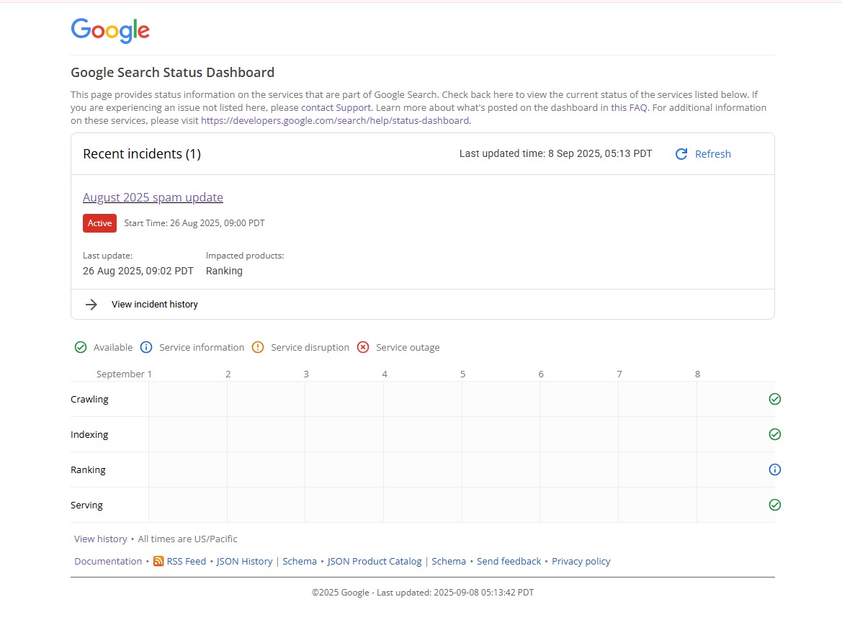Open View incident history
The width and height of the screenshot is (842, 638).
pyautogui.click(x=155, y=305)
